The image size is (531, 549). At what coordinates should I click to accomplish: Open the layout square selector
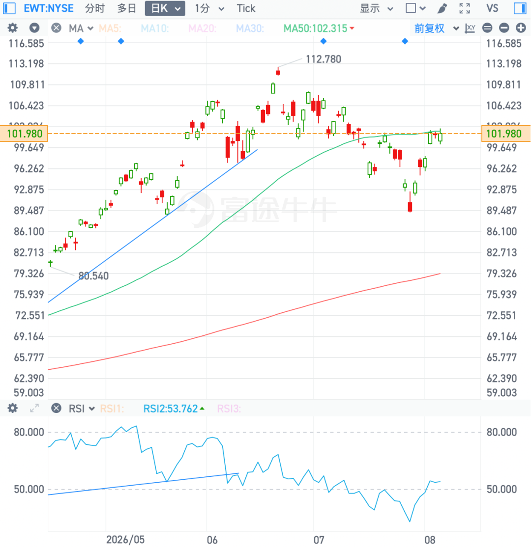tap(411, 8)
